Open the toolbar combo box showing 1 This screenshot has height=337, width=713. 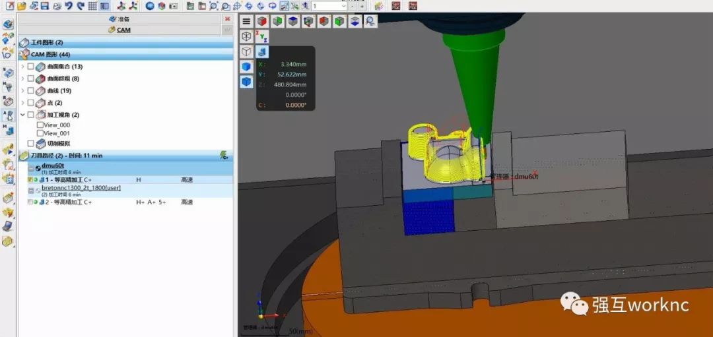(x=329, y=6)
